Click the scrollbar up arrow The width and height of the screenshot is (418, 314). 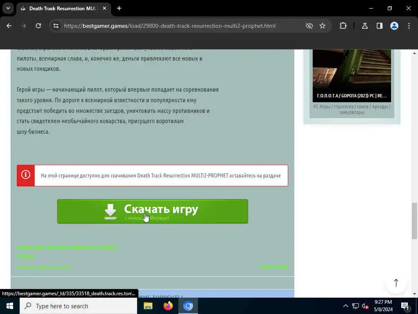tap(414, 53)
